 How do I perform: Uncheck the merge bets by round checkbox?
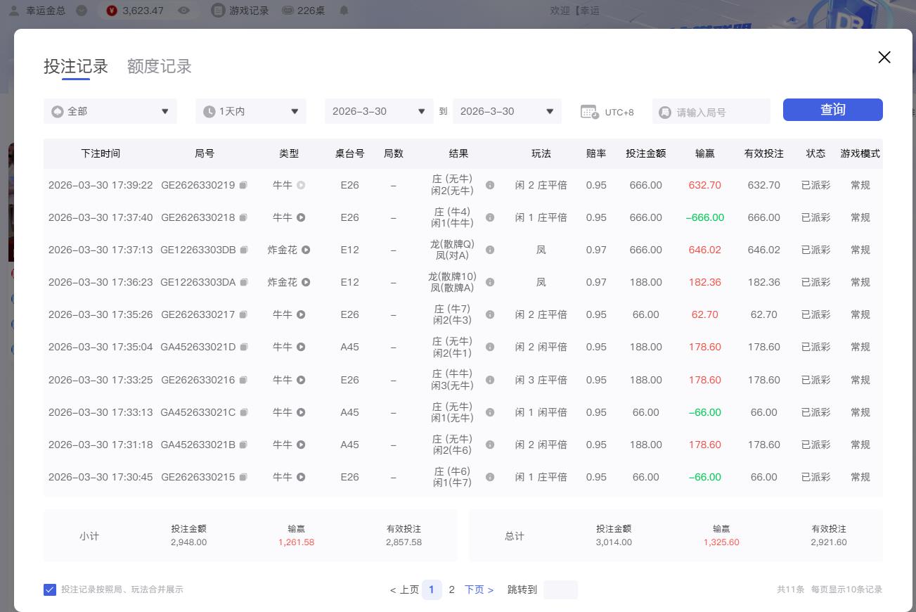50,589
